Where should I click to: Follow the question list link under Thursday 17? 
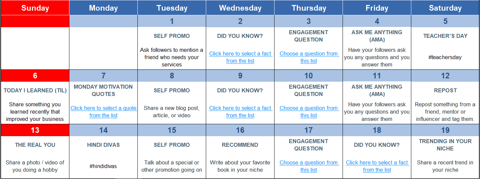(x=309, y=166)
